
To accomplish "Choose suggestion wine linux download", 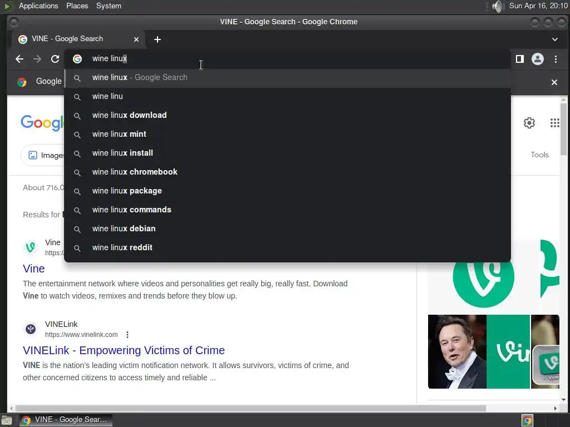I will (287, 116).
